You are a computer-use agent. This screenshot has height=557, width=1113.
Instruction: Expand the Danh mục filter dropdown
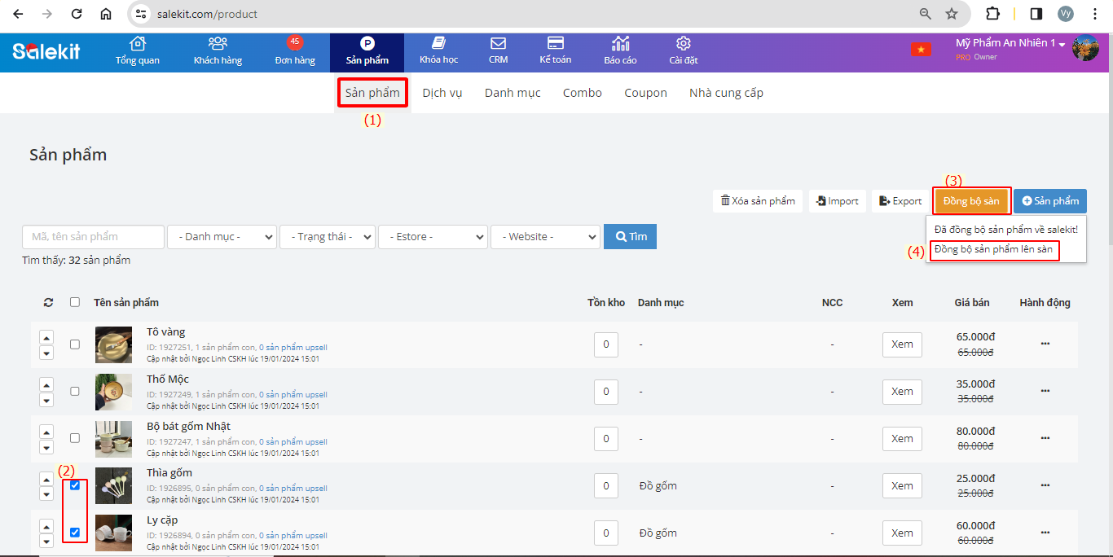[222, 237]
